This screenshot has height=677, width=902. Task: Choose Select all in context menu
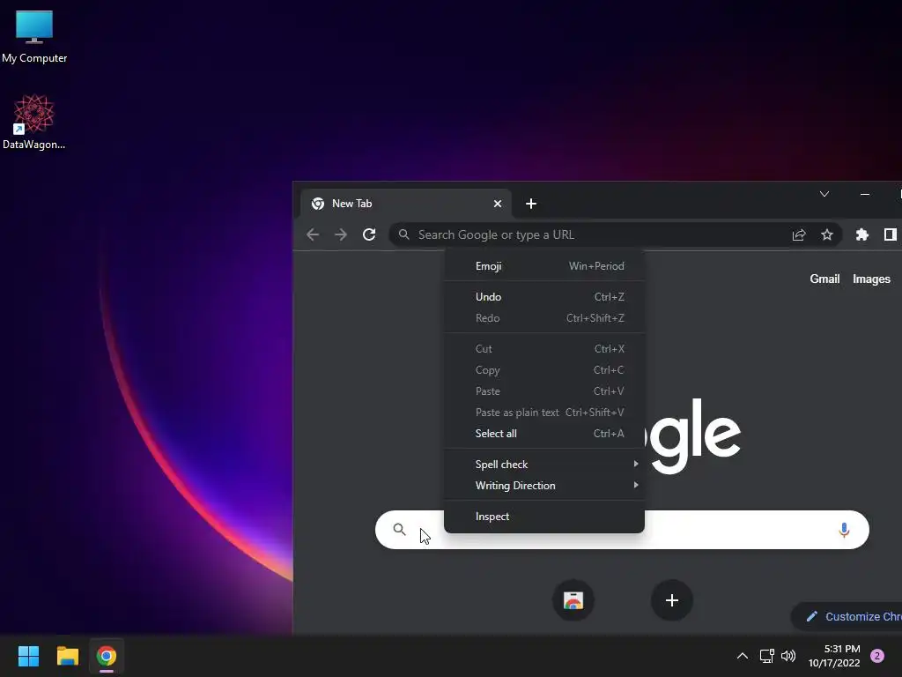click(544, 434)
